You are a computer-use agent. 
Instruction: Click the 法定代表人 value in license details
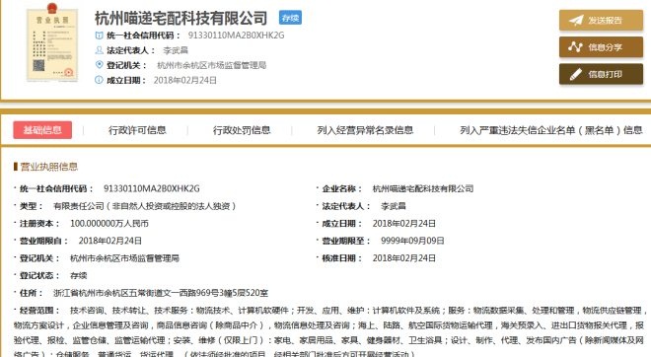(x=394, y=206)
